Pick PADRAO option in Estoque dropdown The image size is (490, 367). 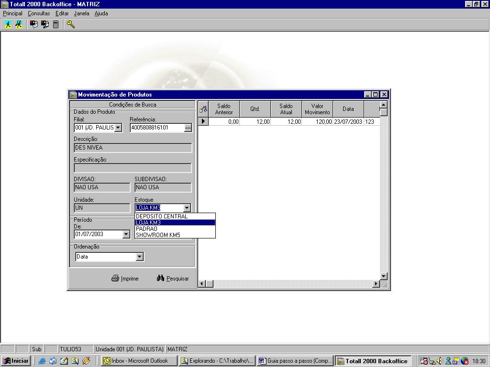pos(146,229)
